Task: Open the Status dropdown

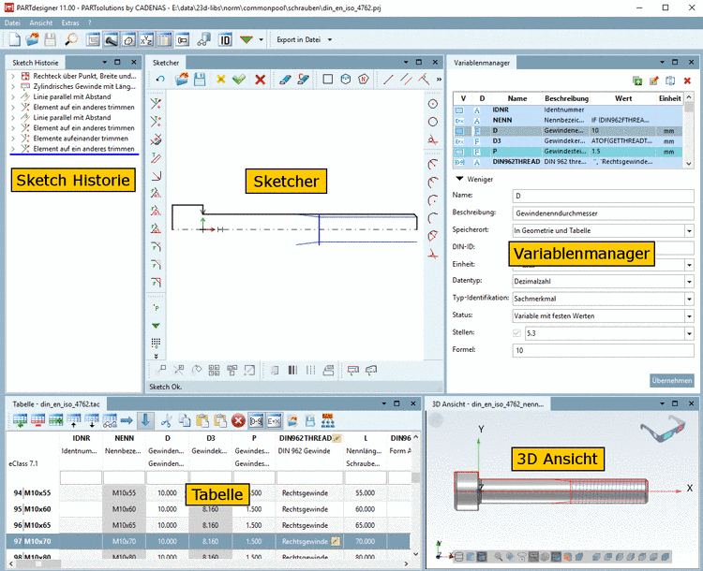Action: (x=689, y=315)
